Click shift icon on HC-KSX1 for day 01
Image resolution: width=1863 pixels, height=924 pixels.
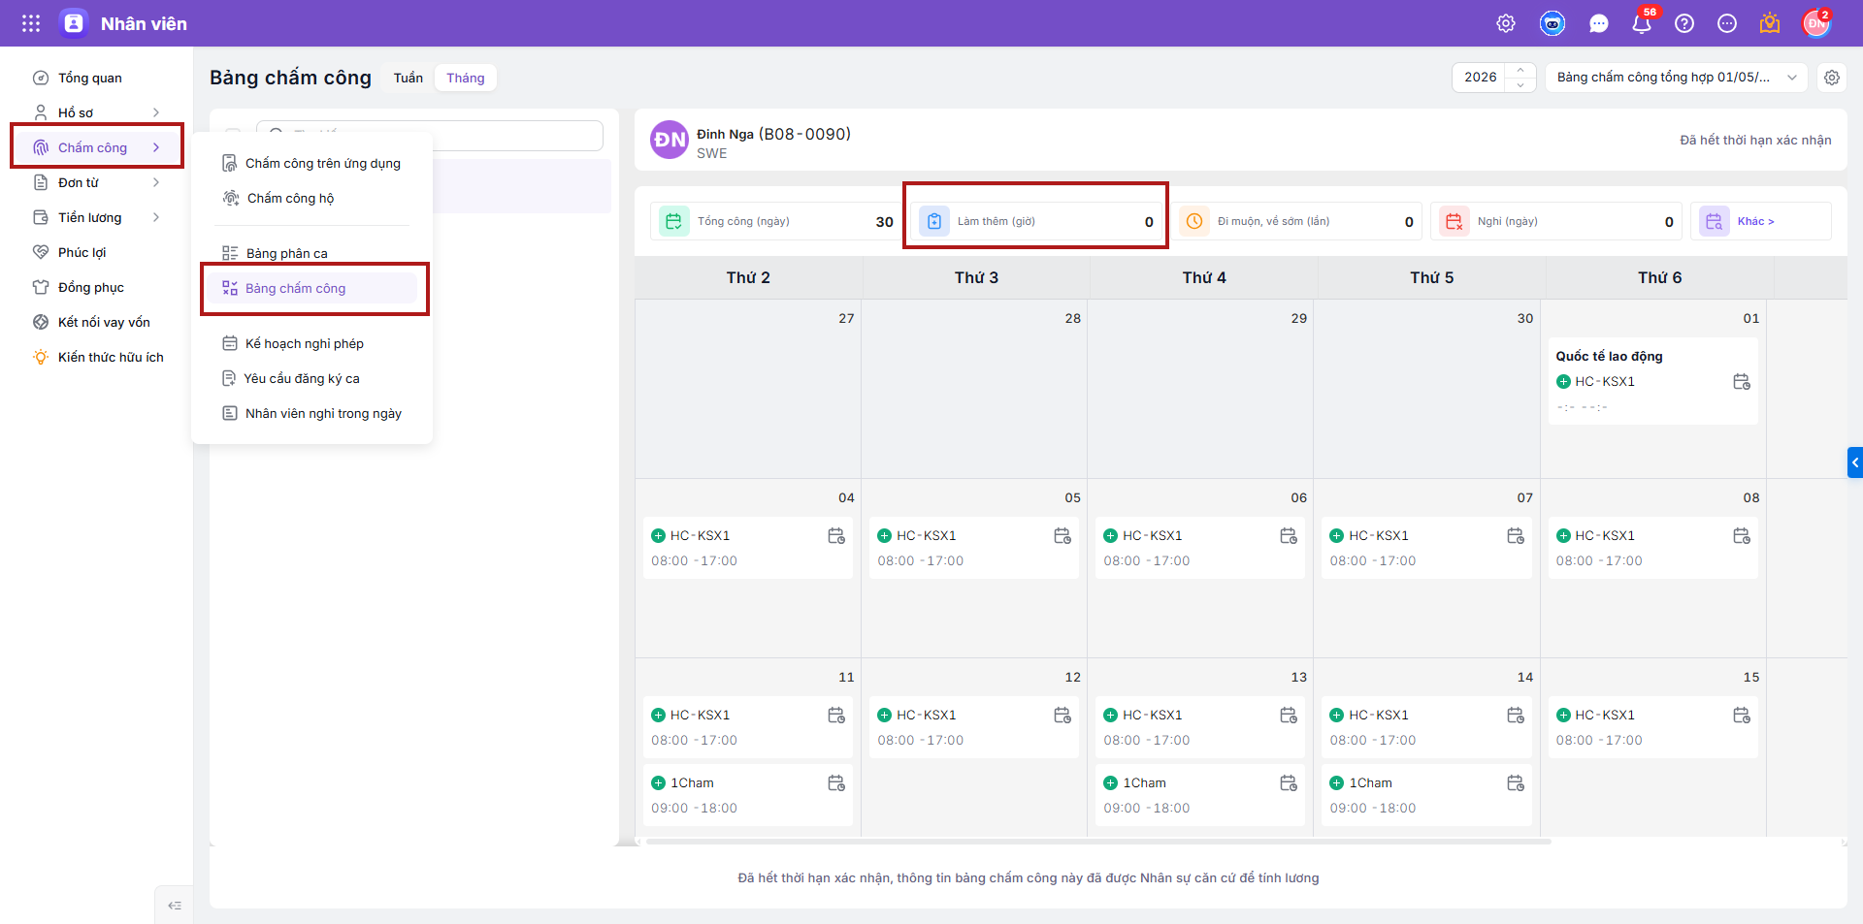[1742, 382]
